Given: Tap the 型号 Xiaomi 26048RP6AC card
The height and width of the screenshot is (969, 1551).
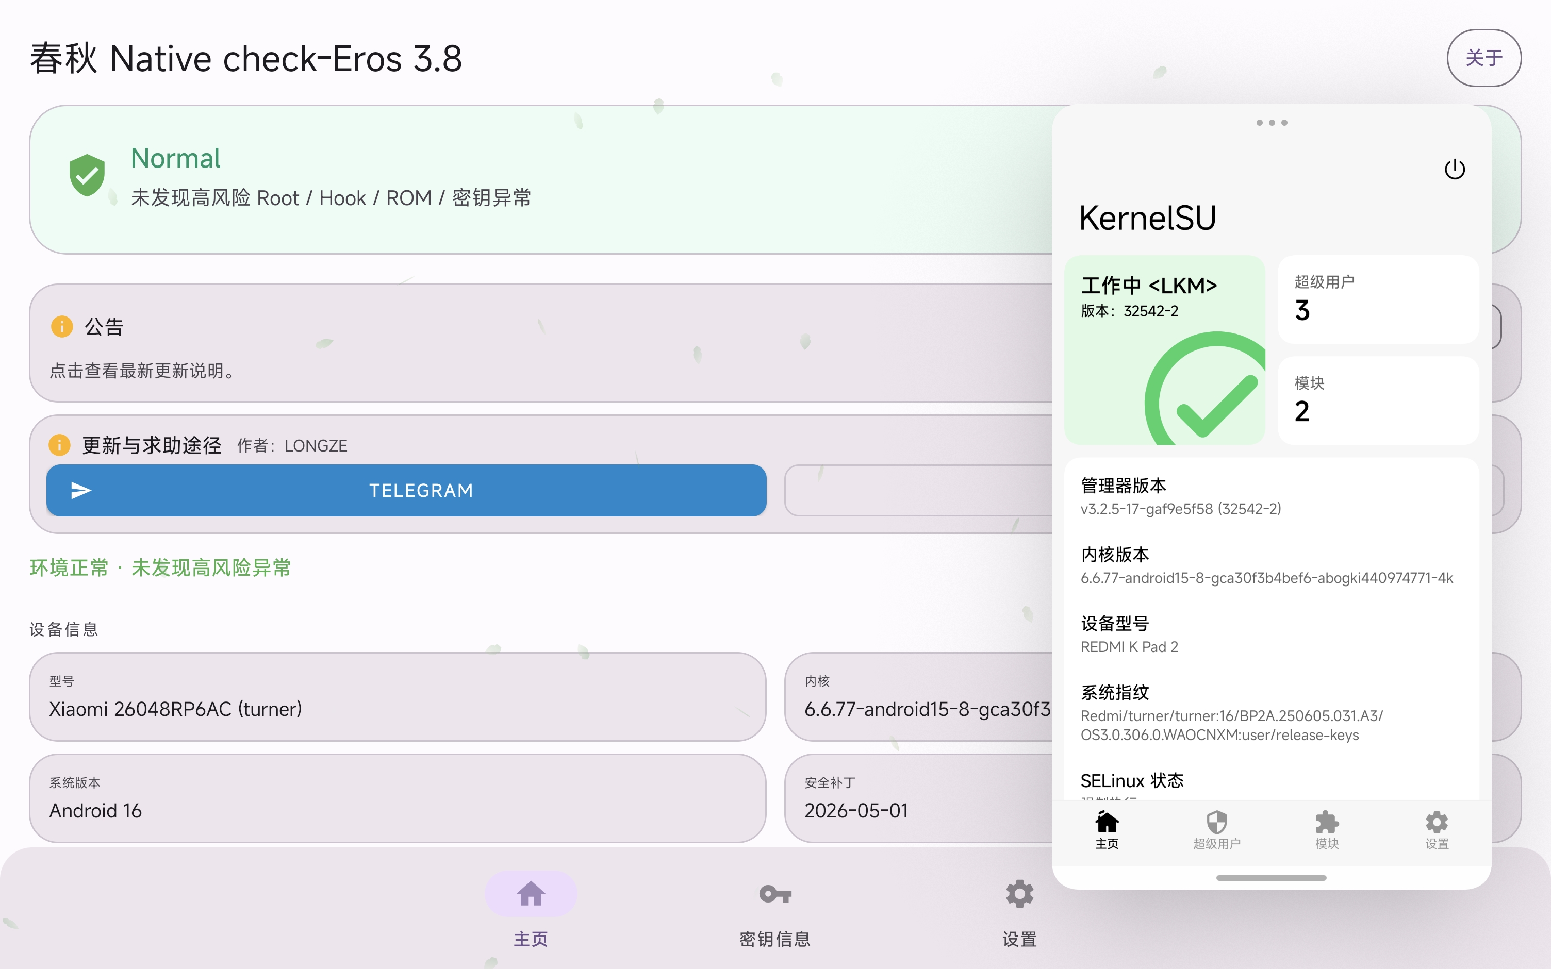Looking at the screenshot, I should (398, 697).
